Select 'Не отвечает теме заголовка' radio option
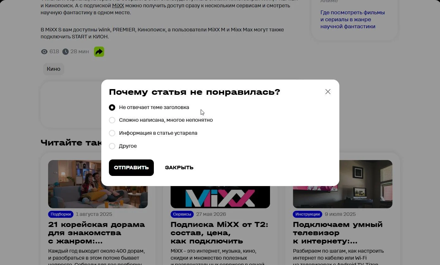The width and height of the screenshot is (440, 265). coord(112,107)
